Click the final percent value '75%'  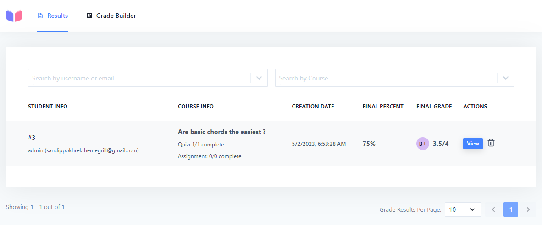[369, 144]
